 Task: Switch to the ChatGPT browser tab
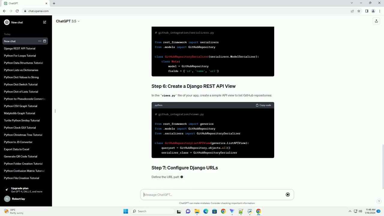tap(25, 3)
